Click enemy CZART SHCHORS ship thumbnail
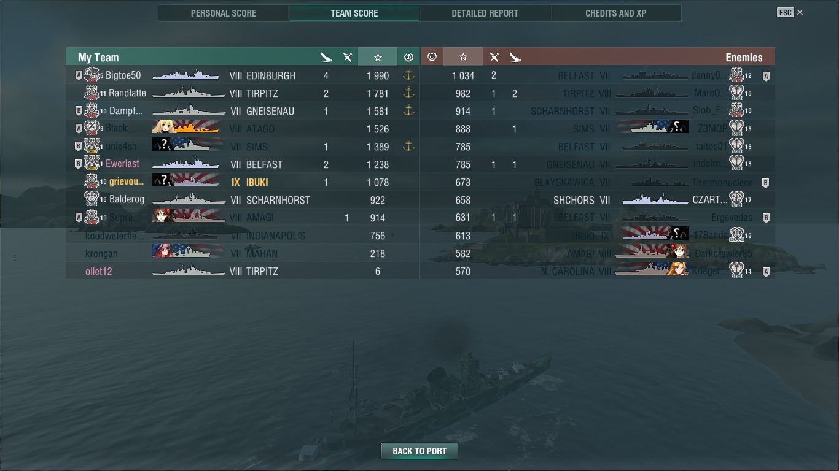This screenshot has width=839, height=471. 655,199
